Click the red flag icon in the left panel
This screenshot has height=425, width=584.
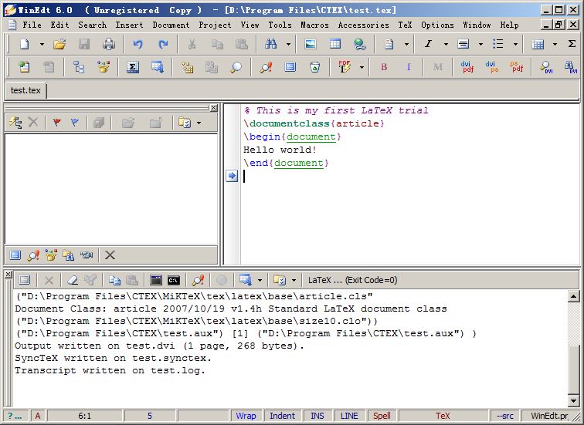tap(57, 123)
